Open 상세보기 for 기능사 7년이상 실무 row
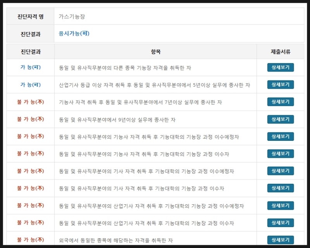The height and width of the screenshot is (248, 310). [x=281, y=102]
